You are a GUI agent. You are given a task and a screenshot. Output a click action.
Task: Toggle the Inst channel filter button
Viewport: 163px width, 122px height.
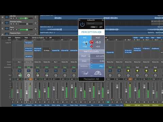(x=142, y=38)
